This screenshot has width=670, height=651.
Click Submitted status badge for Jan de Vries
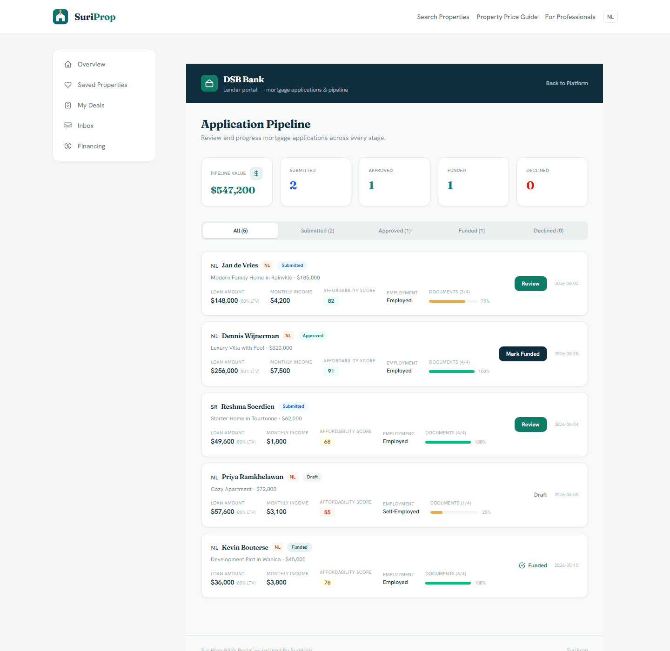pyautogui.click(x=292, y=266)
